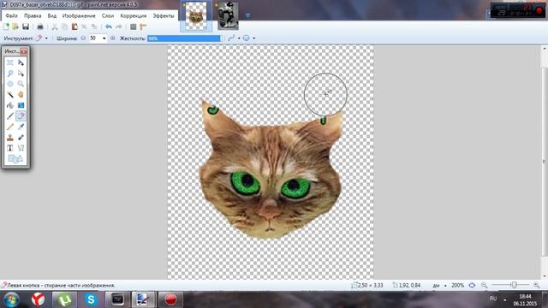Zoom out with status bar magnifier
The image size is (548, 308).
click(x=484, y=285)
